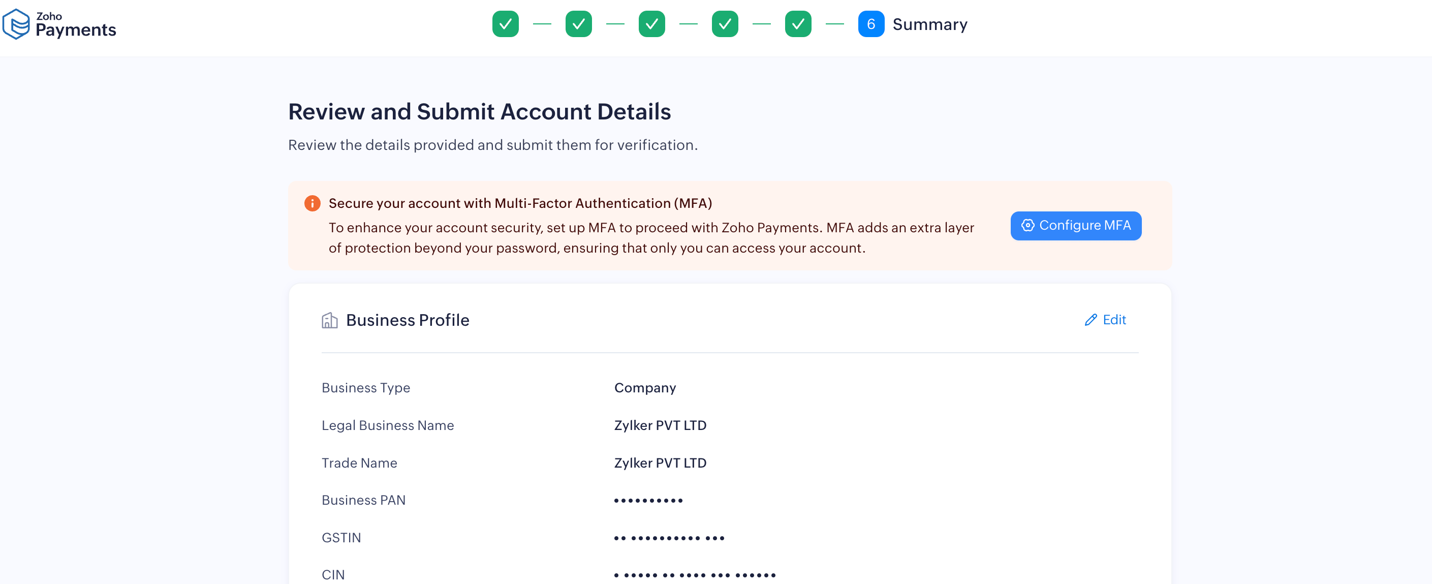Click the Zoho Payments logo
This screenshot has height=584, width=1432.
coord(59,24)
